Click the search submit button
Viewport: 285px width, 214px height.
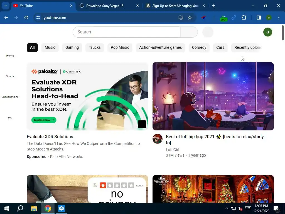point(189,32)
